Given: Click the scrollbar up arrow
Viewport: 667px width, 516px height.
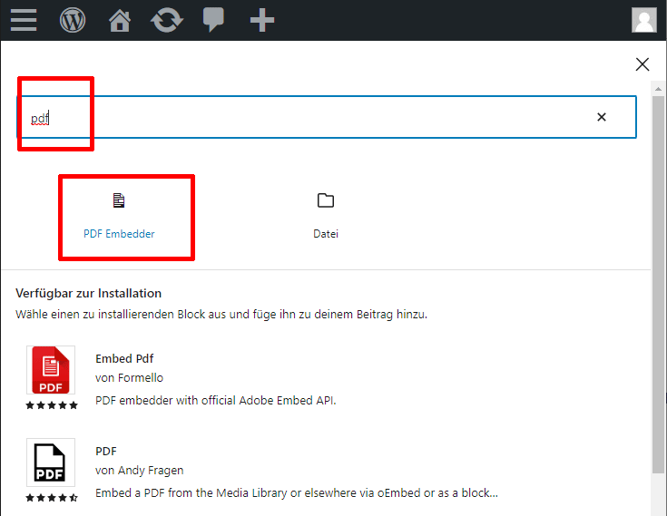Looking at the screenshot, I should point(658,89).
